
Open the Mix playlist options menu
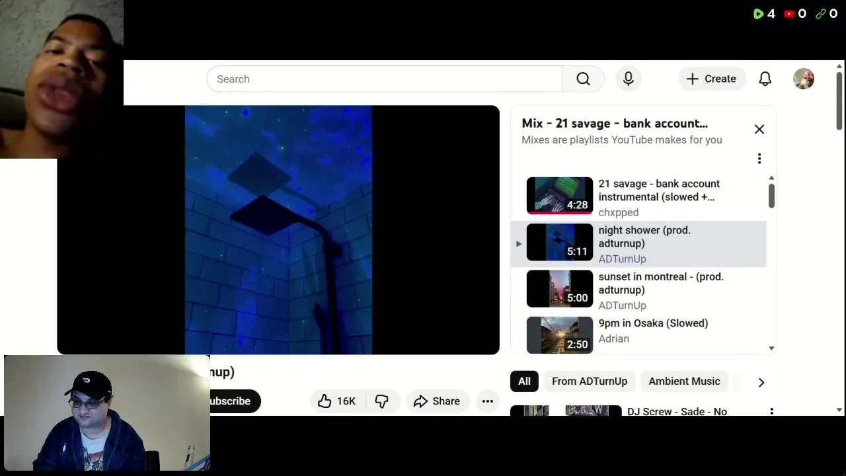(759, 159)
